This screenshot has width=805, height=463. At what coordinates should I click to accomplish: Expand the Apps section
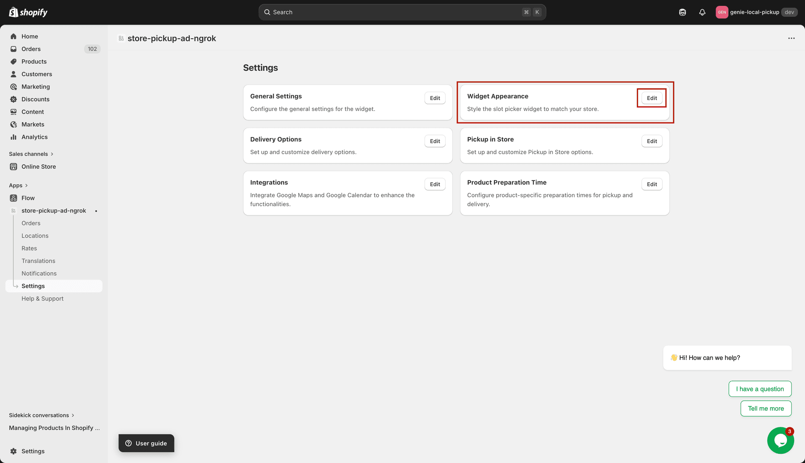(x=26, y=185)
